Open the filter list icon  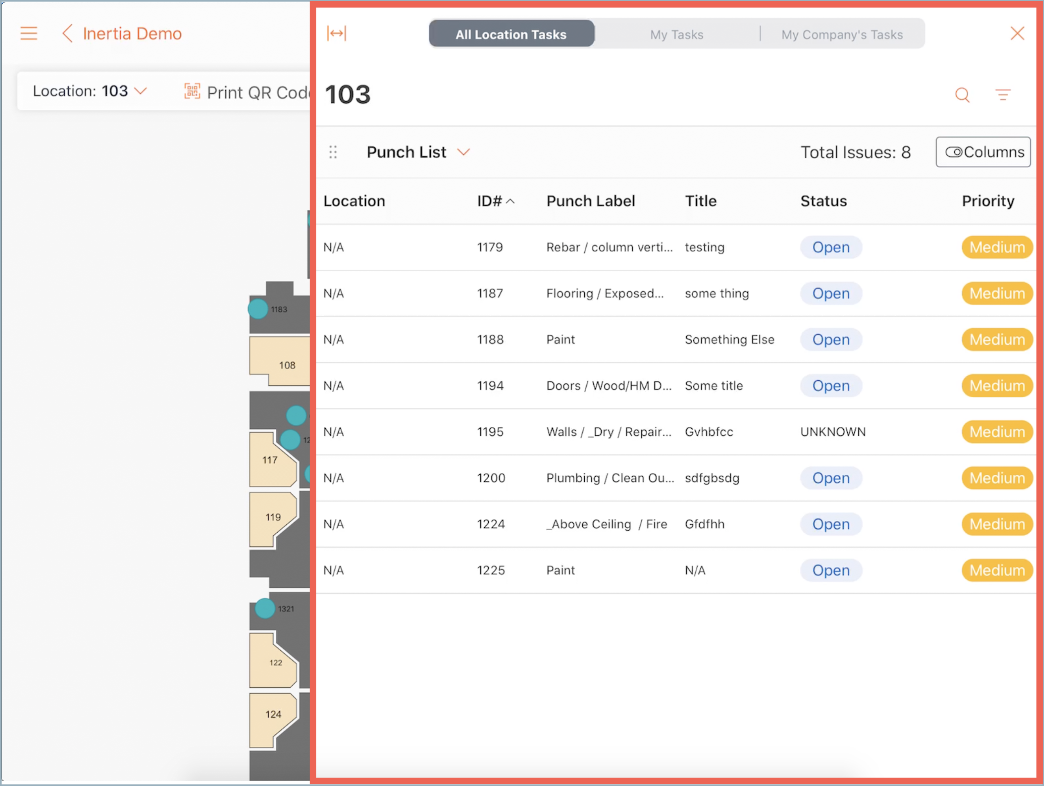click(1002, 95)
